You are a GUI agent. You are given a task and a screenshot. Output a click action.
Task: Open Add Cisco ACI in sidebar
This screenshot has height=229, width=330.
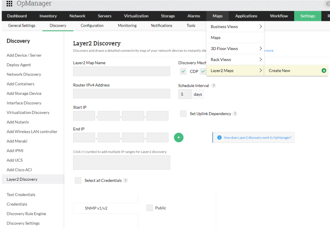pyautogui.click(x=19, y=170)
